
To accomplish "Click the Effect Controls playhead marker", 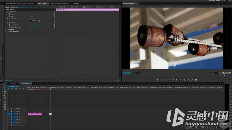I will point(84,7).
